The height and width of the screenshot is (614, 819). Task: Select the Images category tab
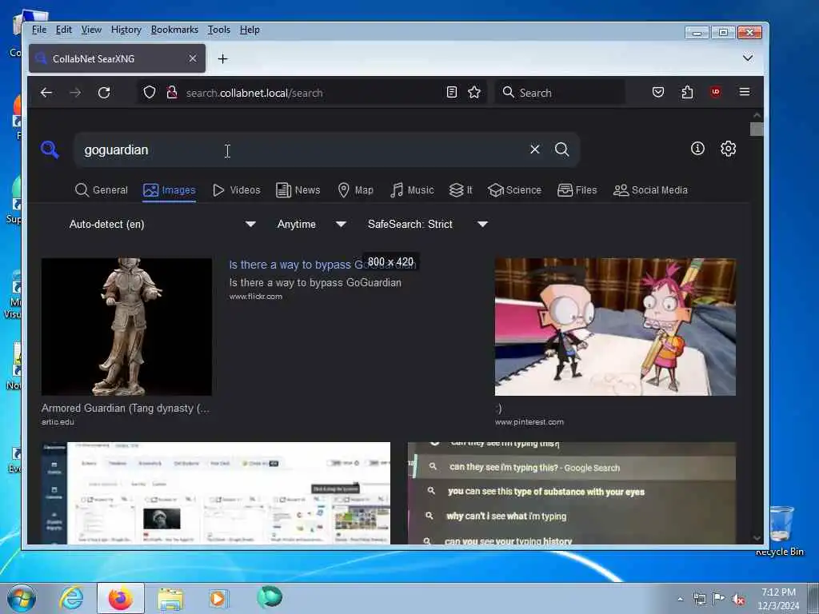170,190
